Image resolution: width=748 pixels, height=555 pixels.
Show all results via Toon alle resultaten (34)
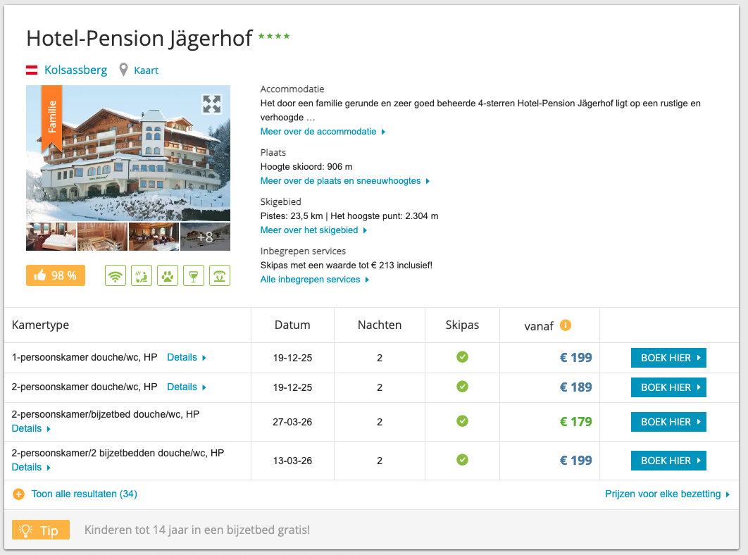pos(84,494)
